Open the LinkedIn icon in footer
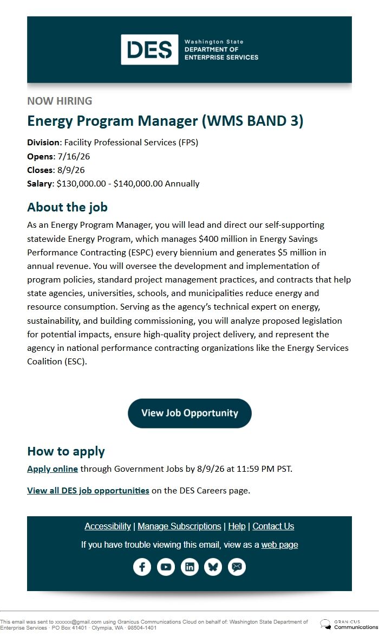Viewport: 379px width, 635px height. [x=190, y=567]
